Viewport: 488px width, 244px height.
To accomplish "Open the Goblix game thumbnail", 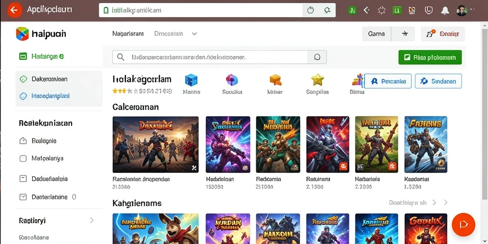I will (426, 229).
